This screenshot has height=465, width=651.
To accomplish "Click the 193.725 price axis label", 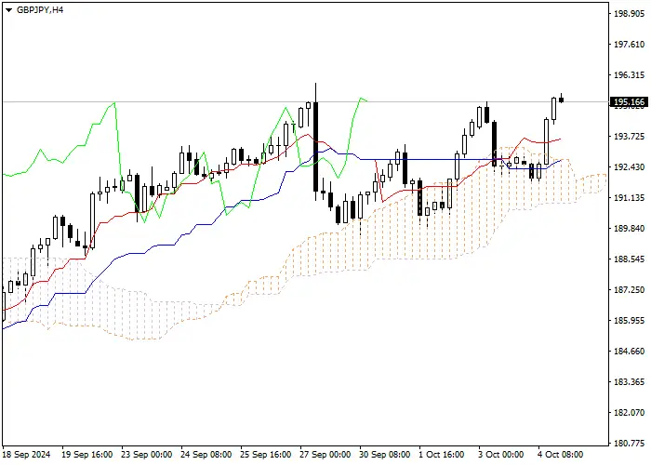I will point(629,137).
